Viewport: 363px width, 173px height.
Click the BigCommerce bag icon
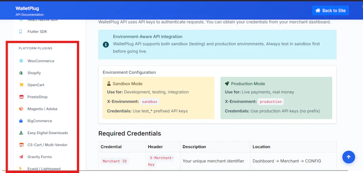21,121
